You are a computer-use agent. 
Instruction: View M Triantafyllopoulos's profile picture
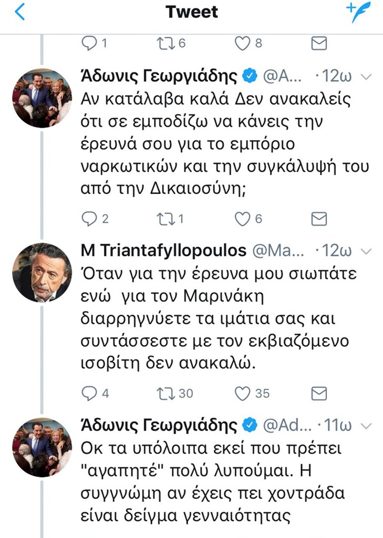pos(42,272)
